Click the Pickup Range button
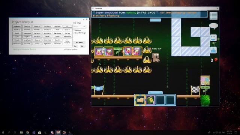 (x=67, y=42)
